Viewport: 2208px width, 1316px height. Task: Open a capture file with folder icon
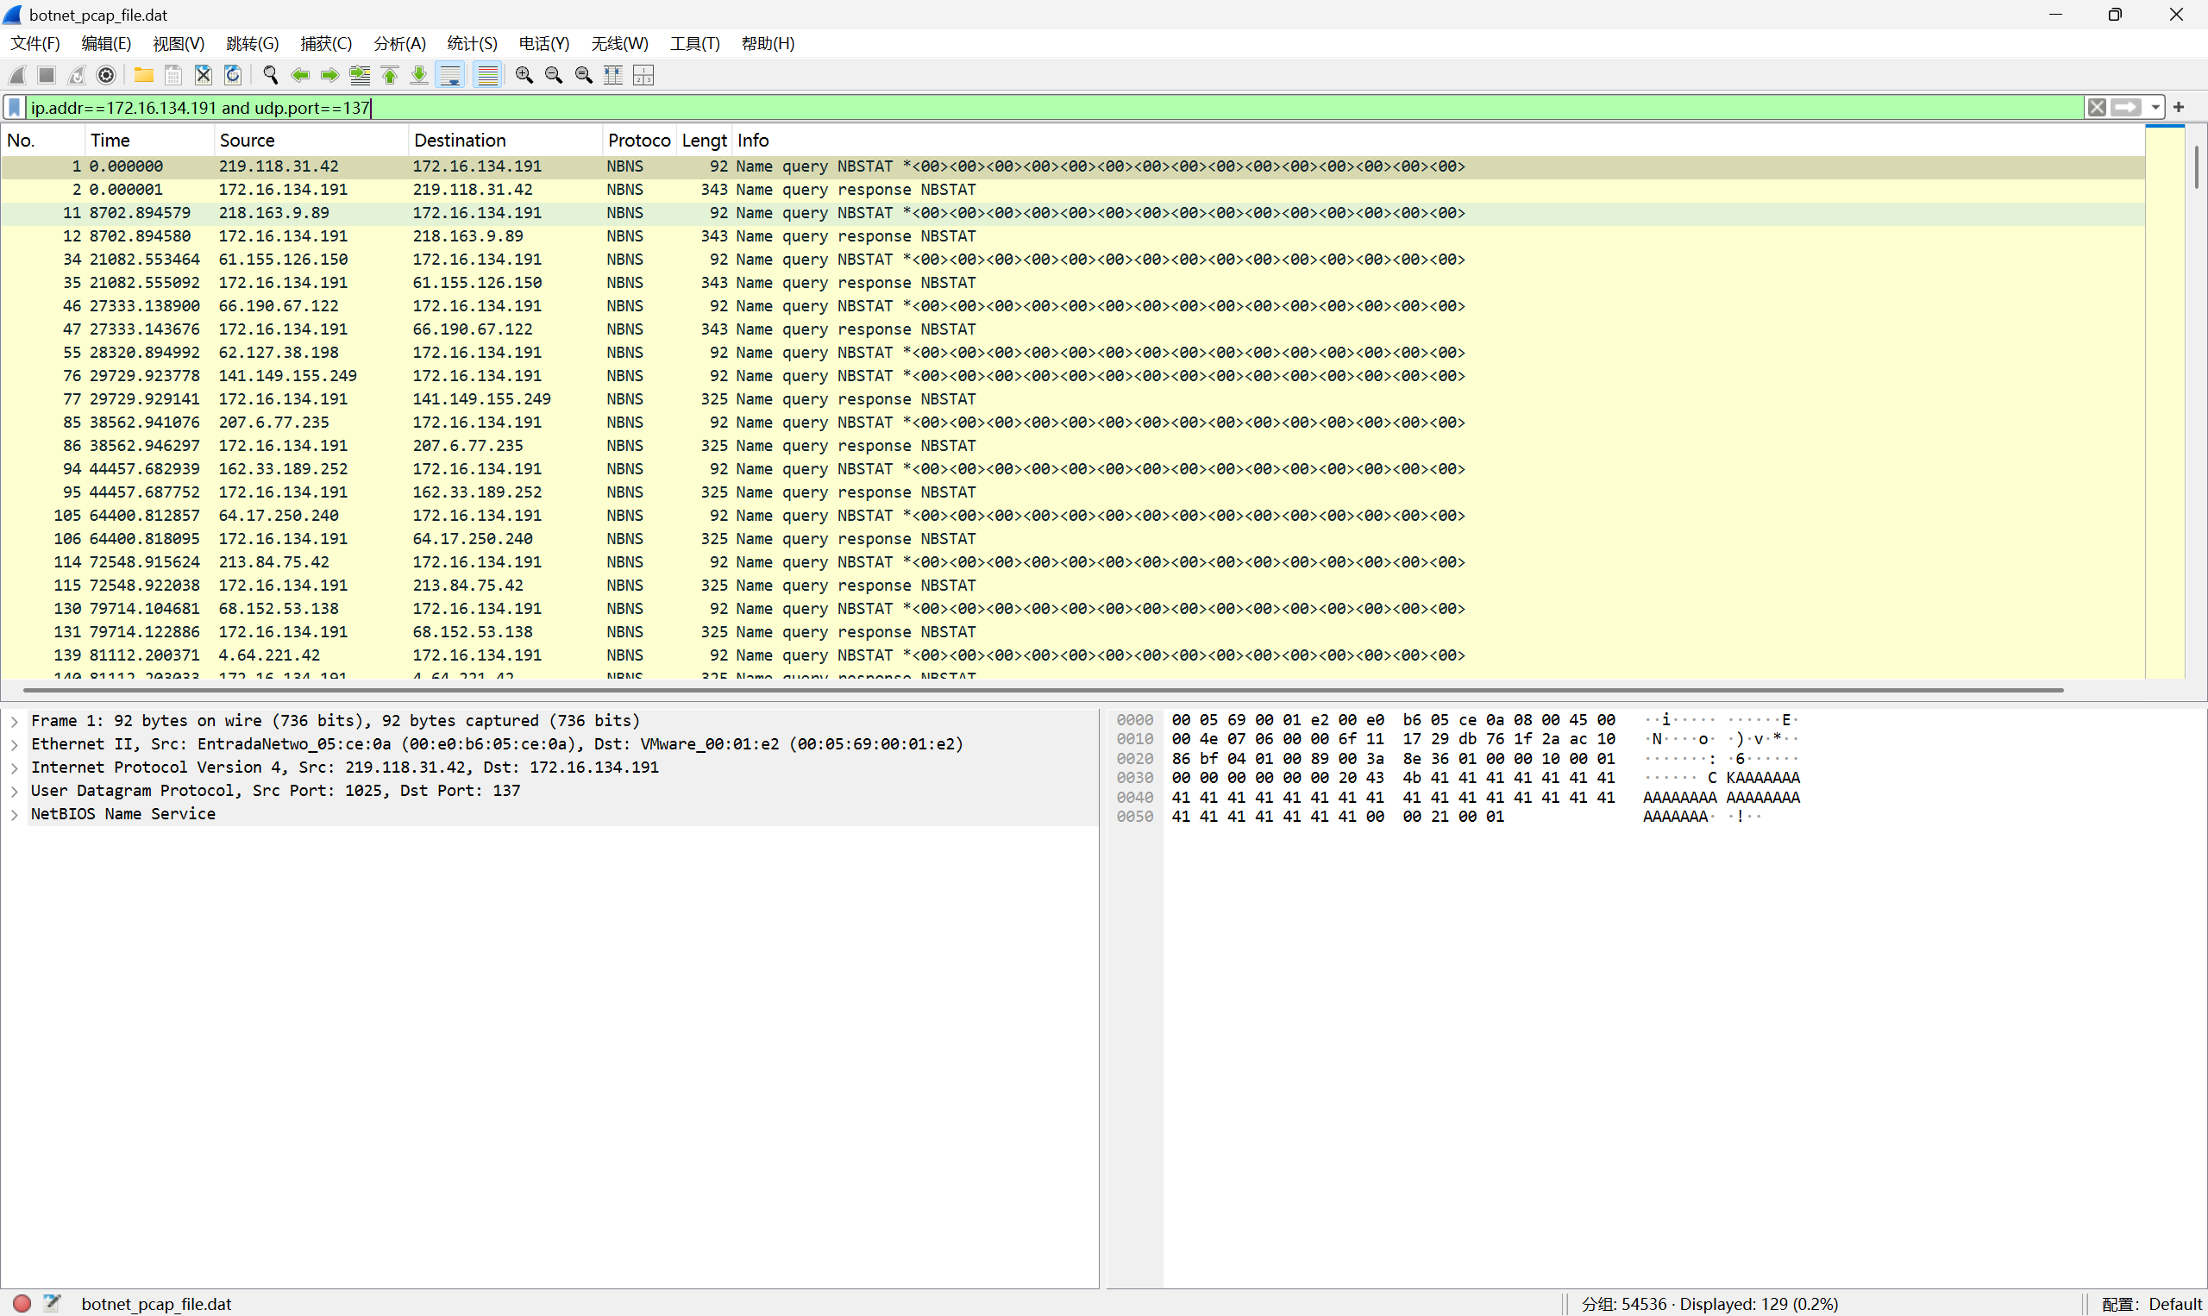(x=144, y=75)
